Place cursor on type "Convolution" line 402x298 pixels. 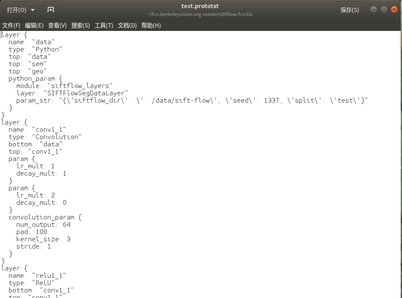coord(45,137)
